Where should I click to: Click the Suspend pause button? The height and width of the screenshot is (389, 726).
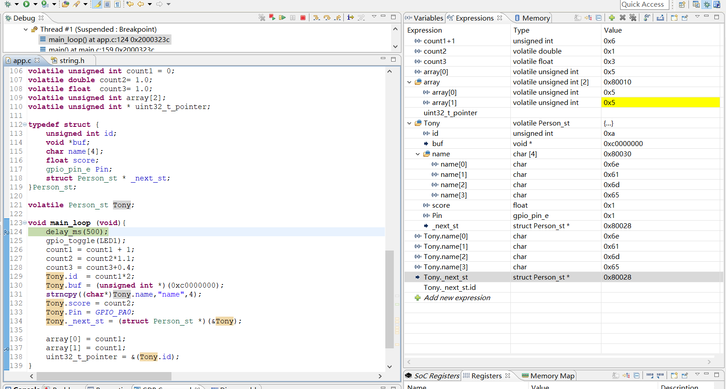tap(292, 17)
